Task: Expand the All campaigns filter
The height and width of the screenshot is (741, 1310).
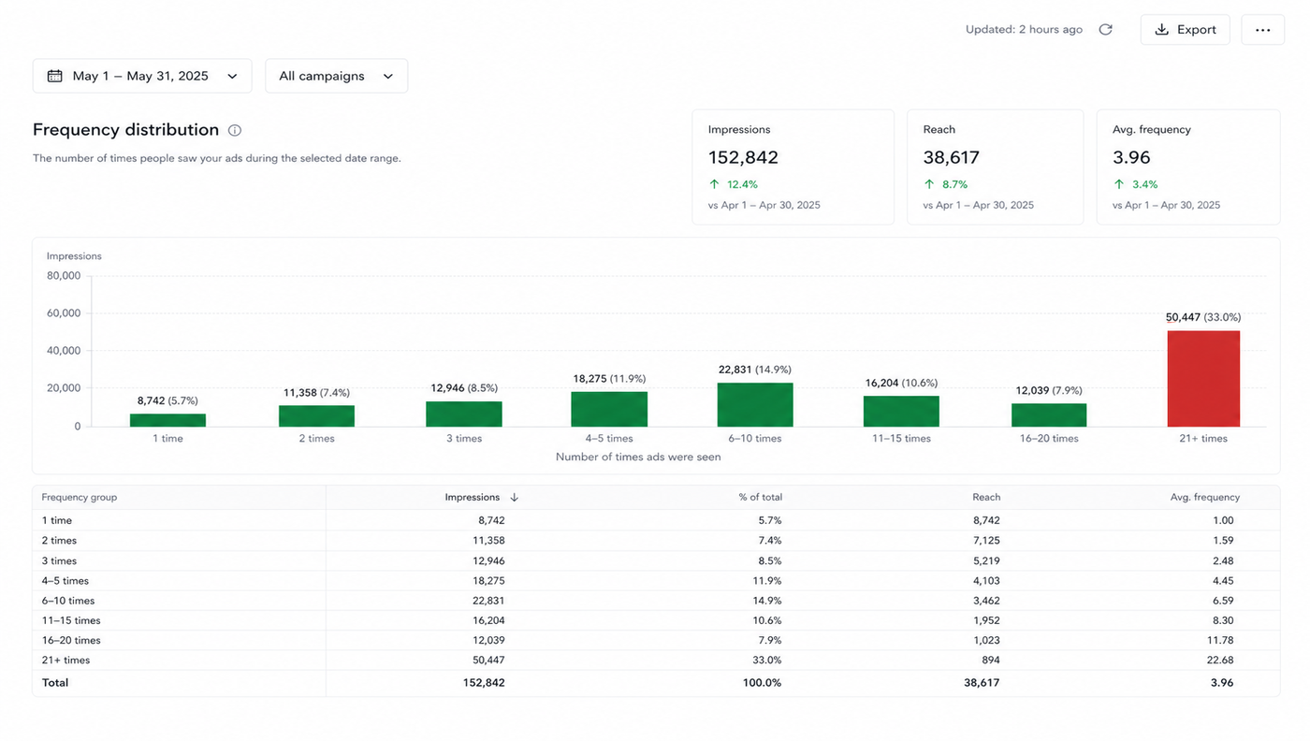Action: [336, 76]
